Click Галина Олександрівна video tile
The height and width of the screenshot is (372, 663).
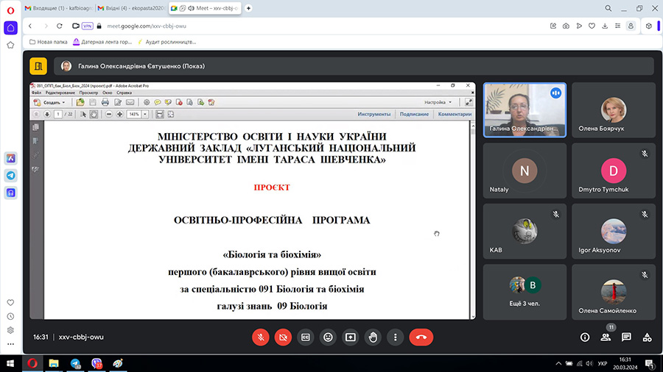(525, 109)
